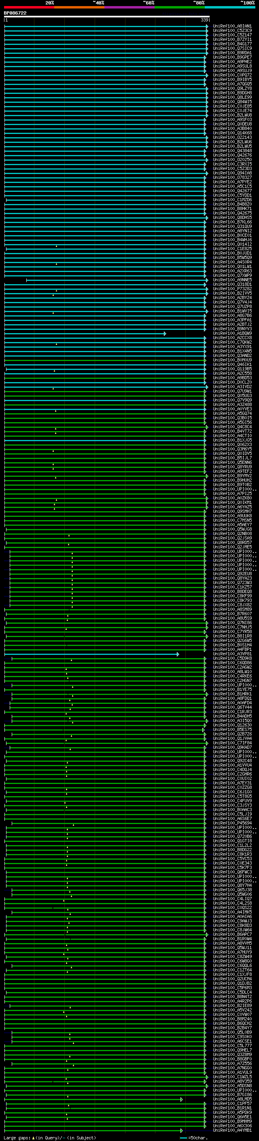Select hit label UniRef100_Q8LE99

coord(232,97)
